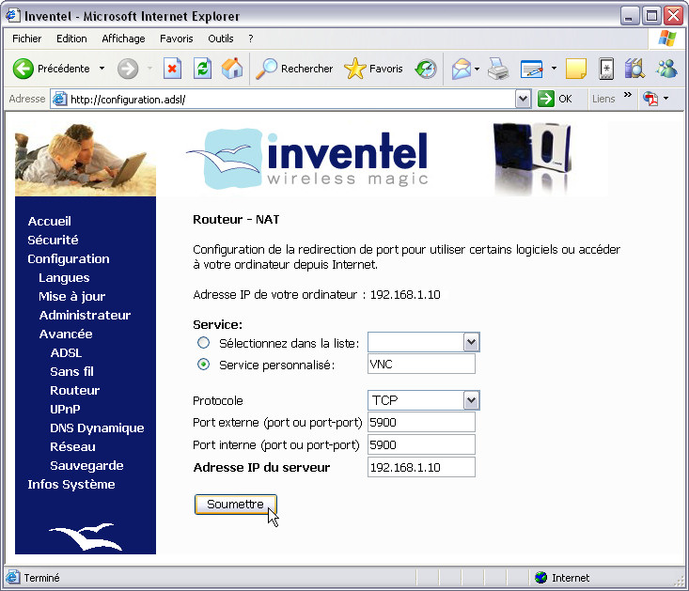Launch the Messenger people icon
Viewport: 689px width, 591px height.
coord(666,69)
